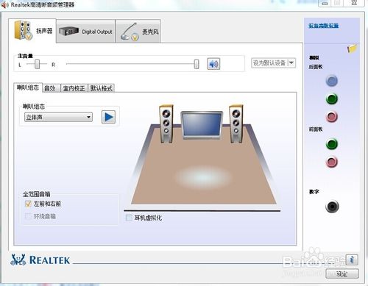Screen dimensions: 368x286
Task: Open the Speakers device tab
Action: 32,31
